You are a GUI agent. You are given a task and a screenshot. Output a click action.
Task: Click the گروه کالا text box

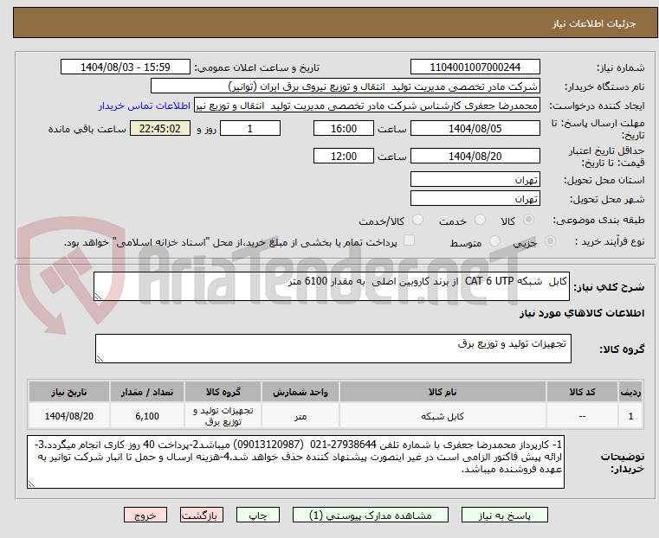(333, 349)
